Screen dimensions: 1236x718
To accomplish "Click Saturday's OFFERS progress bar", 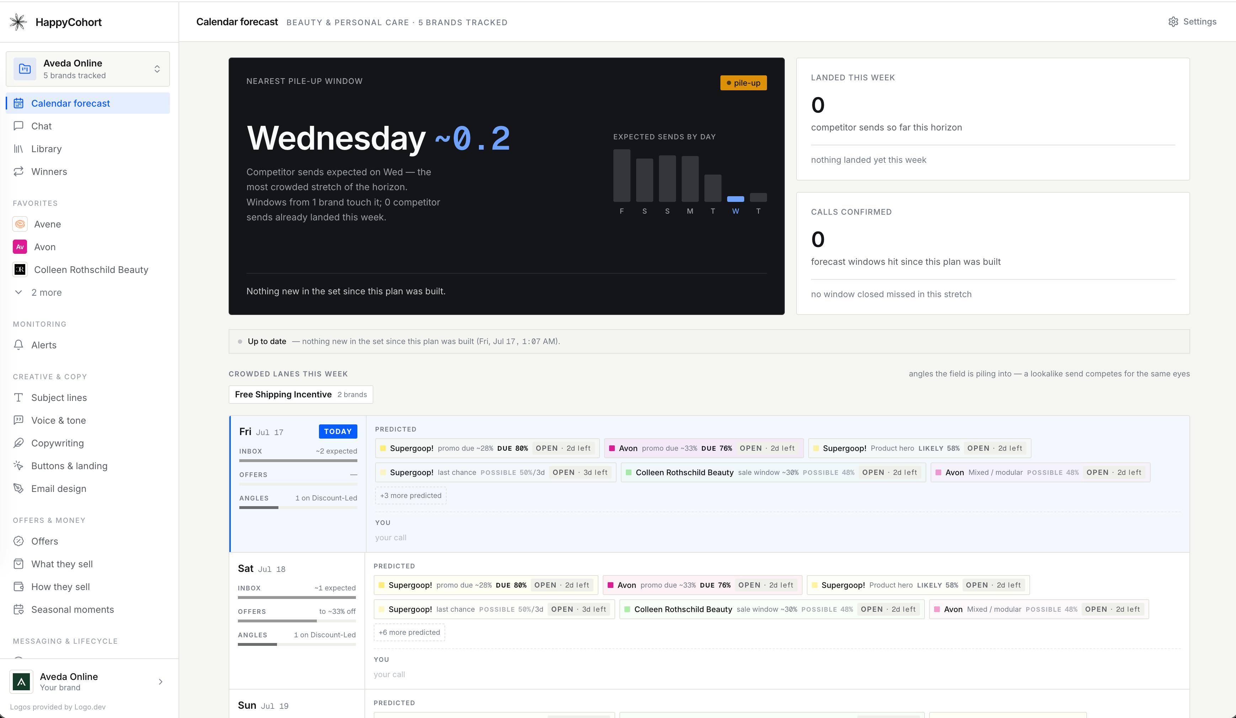I will click(297, 621).
